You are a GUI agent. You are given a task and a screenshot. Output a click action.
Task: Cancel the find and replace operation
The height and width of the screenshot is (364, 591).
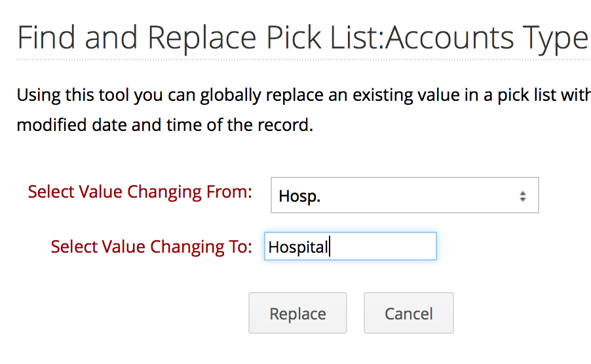[x=409, y=313]
